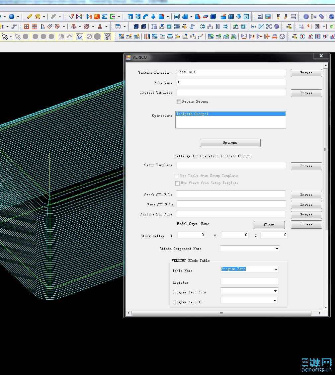Click the Stock deltas Y field

tap(235, 235)
